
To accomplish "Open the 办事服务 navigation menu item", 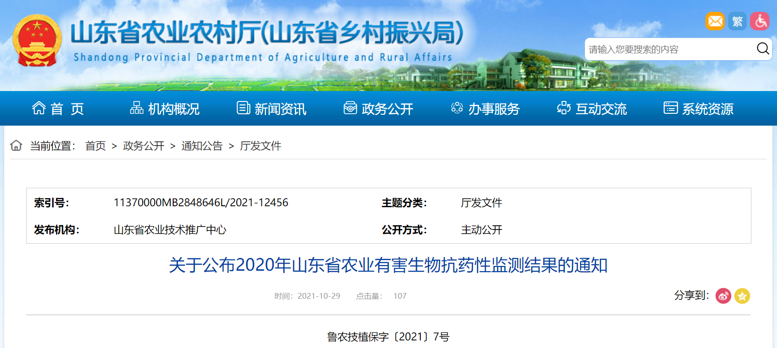I will coord(494,109).
